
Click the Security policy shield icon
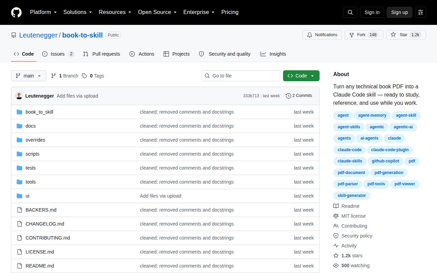pyautogui.click(x=336, y=236)
